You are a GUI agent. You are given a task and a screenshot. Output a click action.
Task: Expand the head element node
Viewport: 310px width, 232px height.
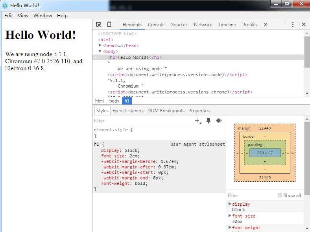100,46
